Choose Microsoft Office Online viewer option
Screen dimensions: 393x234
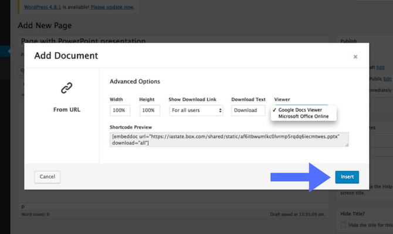[303, 116]
